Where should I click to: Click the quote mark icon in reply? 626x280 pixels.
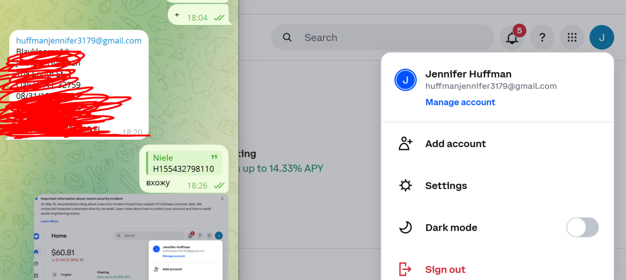click(214, 157)
